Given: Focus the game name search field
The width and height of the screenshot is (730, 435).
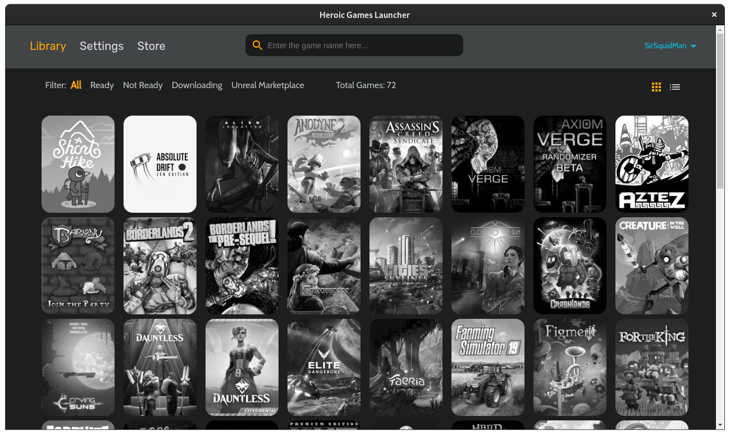Looking at the screenshot, I should tap(354, 45).
